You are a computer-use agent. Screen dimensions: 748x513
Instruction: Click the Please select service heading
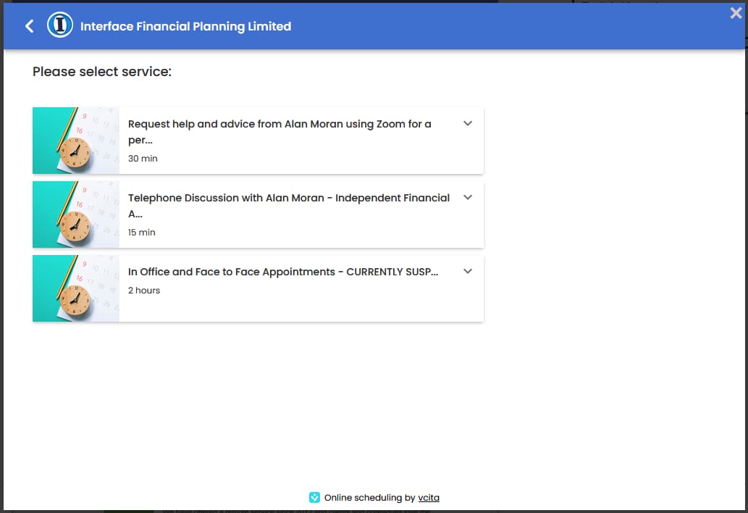pyautogui.click(x=102, y=72)
